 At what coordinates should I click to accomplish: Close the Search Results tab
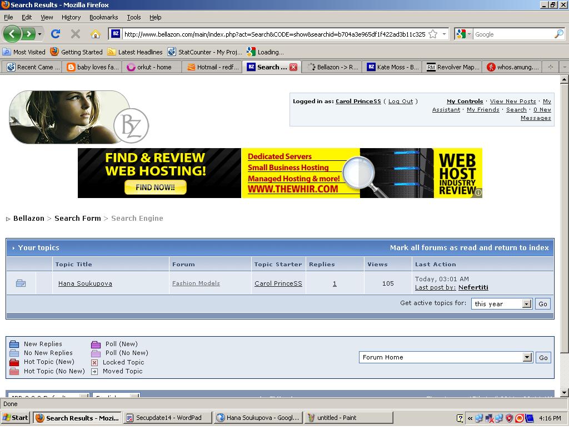(x=293, y=67)
